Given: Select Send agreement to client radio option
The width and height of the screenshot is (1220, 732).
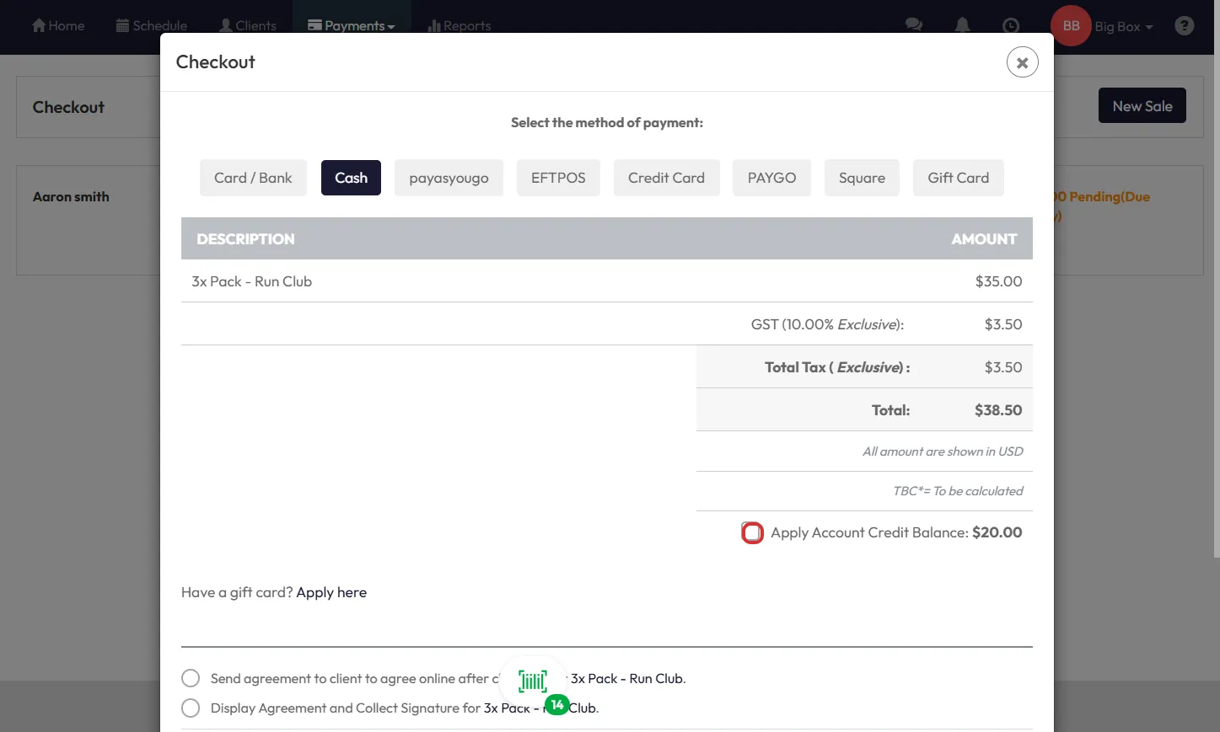Looking at the screenshot, I should click(x=191, y=679).
